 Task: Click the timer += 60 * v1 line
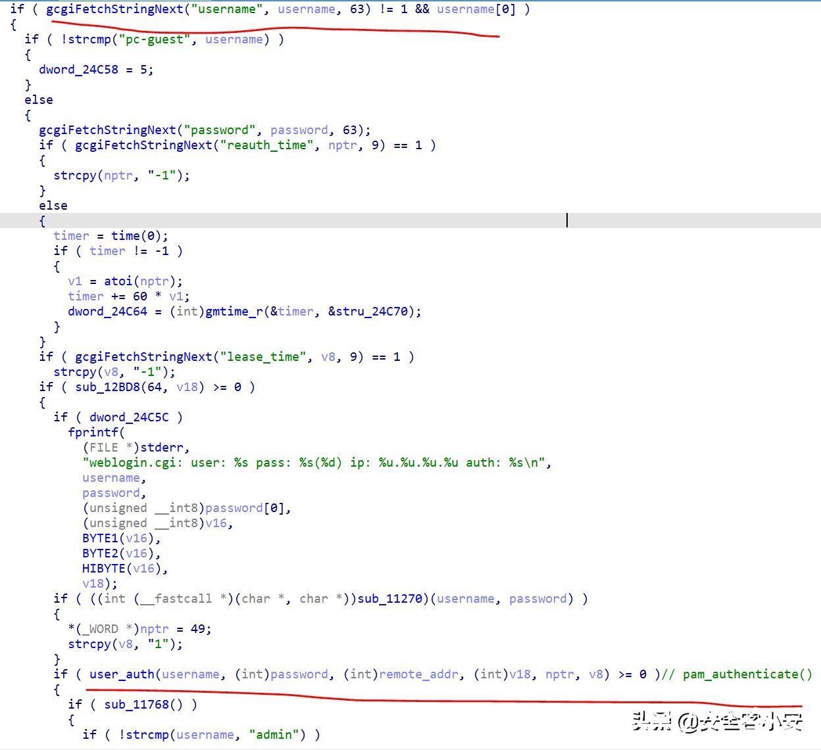[129, 296]
